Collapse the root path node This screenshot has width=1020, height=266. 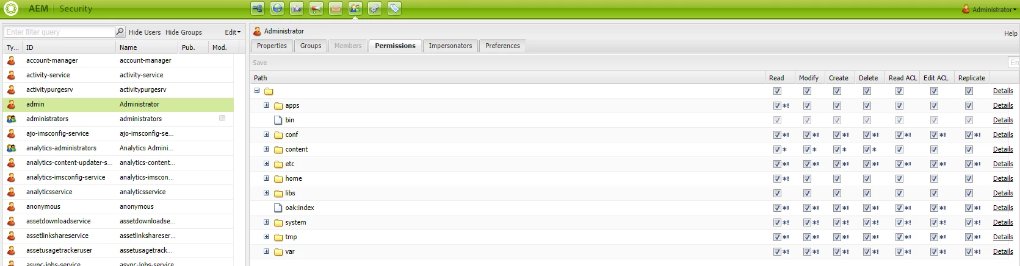coord(257,91)
